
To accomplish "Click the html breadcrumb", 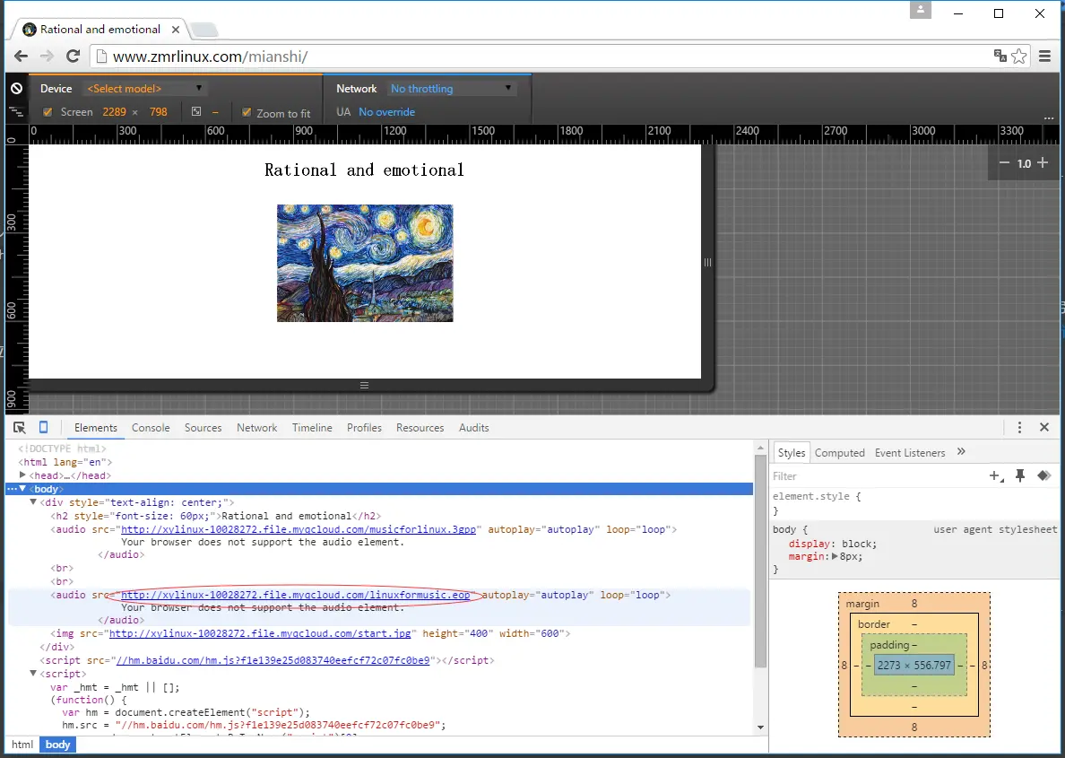I will 22,745.
